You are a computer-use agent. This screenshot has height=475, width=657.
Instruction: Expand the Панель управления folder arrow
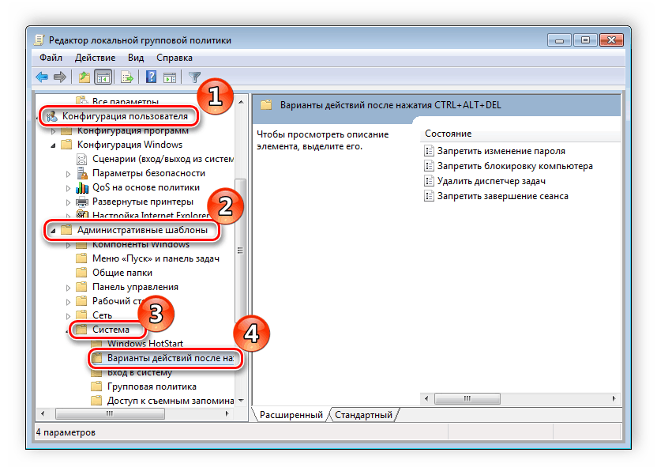tap(69, 287)
